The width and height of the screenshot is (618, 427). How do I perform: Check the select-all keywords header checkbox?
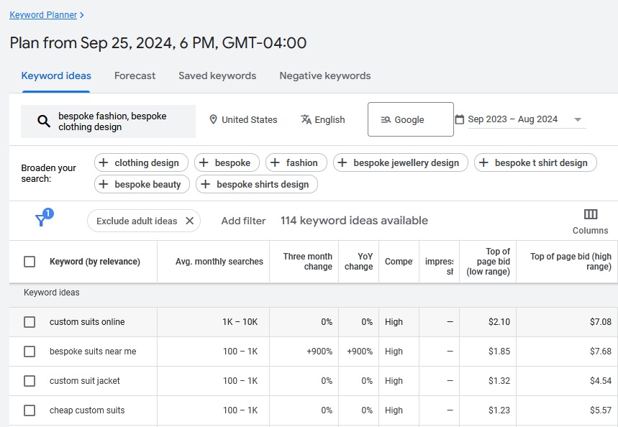click(x=29, y=261)
